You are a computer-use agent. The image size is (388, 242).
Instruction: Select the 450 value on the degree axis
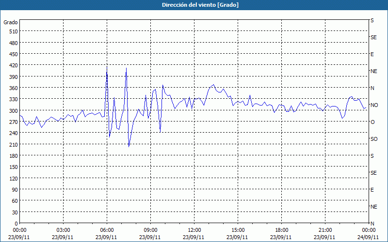(14, 54)
